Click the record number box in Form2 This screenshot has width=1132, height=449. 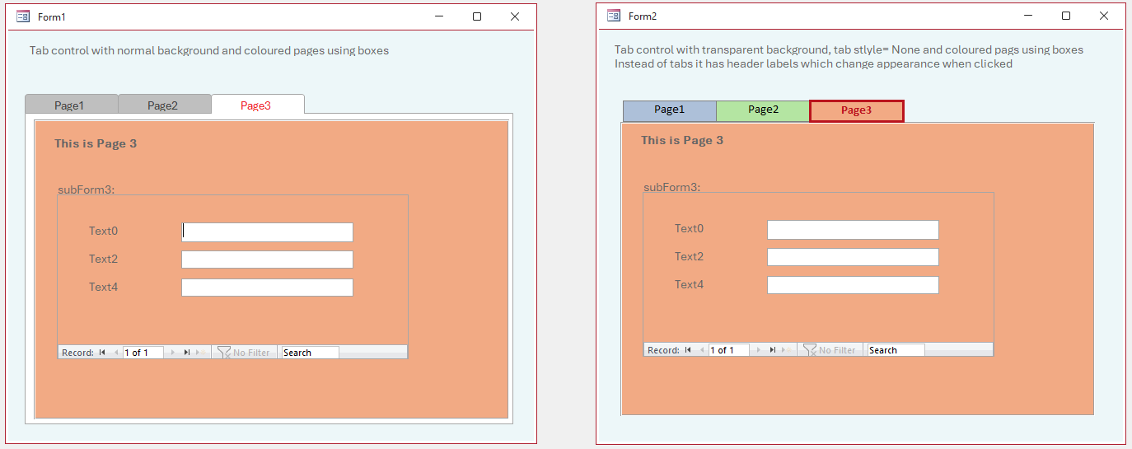[728, 350]
